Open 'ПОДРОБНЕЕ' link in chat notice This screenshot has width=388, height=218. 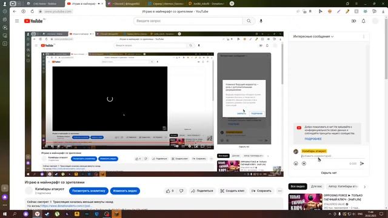pyautogui.click(x=313, y=139)
